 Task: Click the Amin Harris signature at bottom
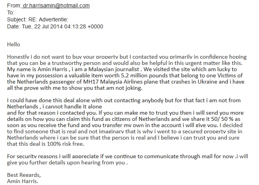tap(23, 181)
